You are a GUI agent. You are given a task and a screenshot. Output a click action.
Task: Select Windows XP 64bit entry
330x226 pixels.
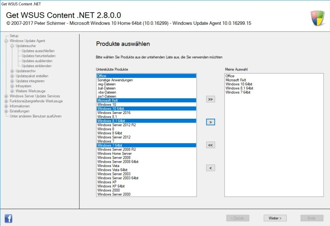click(x=146, y=186)
